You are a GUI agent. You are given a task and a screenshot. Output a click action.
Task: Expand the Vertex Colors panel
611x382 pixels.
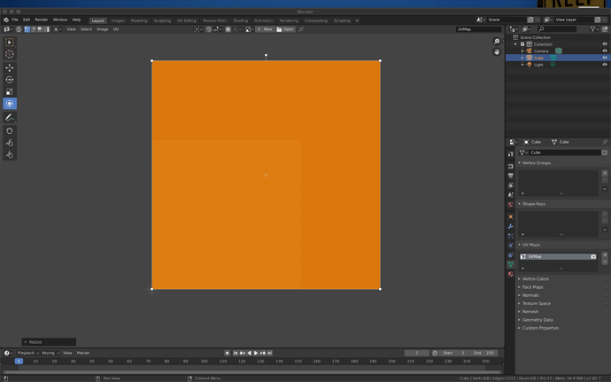point(535,279)
